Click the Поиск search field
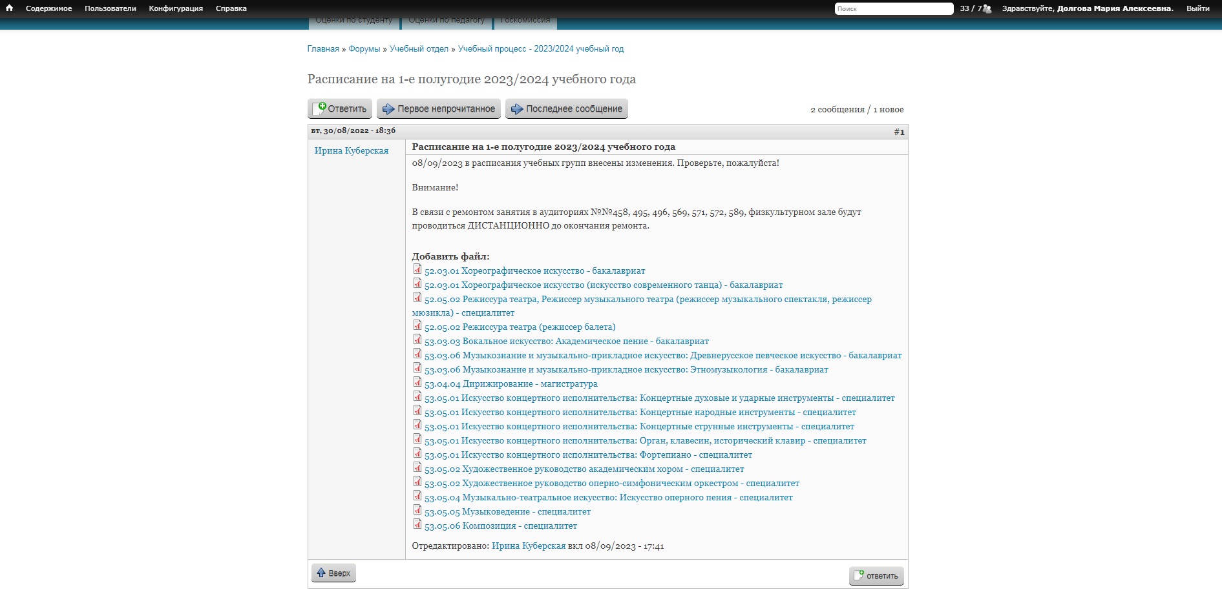Image resolution: width=1222 pixels, height=592 pixels. (893, 8)
